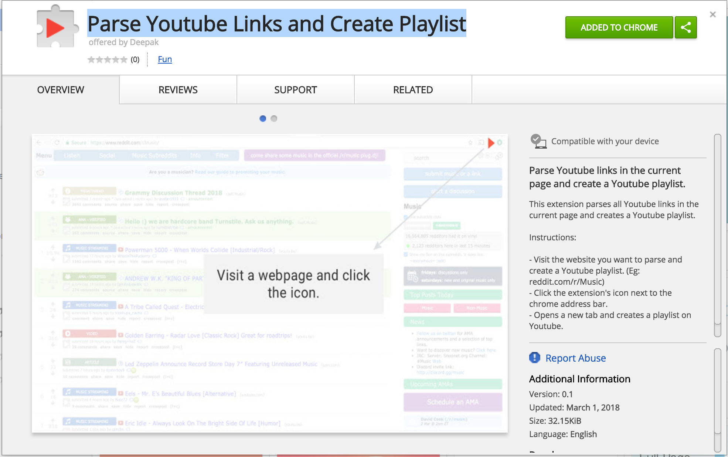Click the extension title text
This screenshot has width=728, height=457.
[277, 24]
